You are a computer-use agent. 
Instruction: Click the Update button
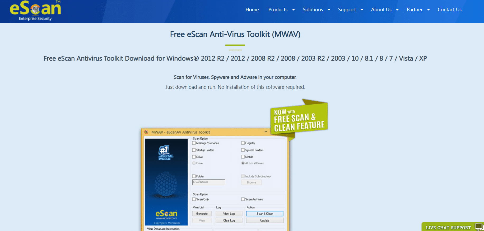point(265,220)
